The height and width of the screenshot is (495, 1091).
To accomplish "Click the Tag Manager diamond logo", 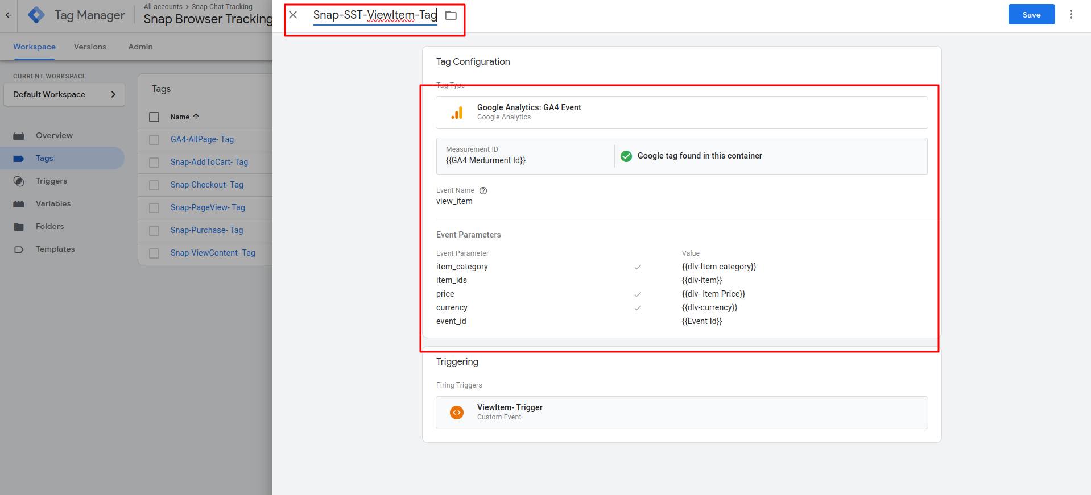I will point(36,15).
